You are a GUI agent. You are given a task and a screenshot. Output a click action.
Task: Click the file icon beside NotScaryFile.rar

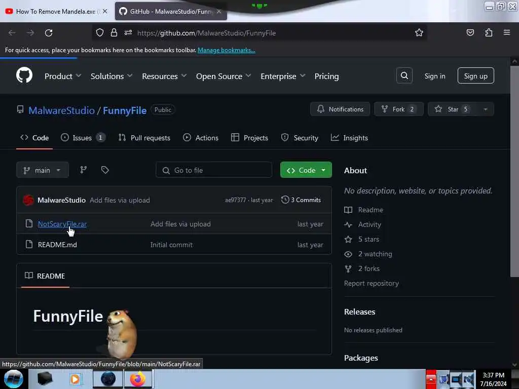[x=29, y=223]
